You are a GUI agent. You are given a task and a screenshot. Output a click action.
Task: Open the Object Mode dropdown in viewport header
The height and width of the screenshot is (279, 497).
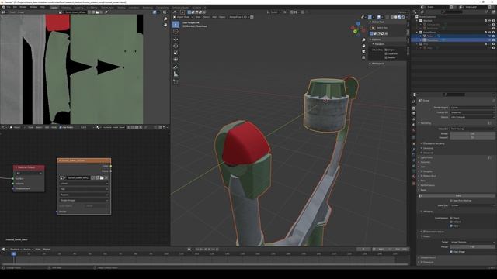pos(183,17)
